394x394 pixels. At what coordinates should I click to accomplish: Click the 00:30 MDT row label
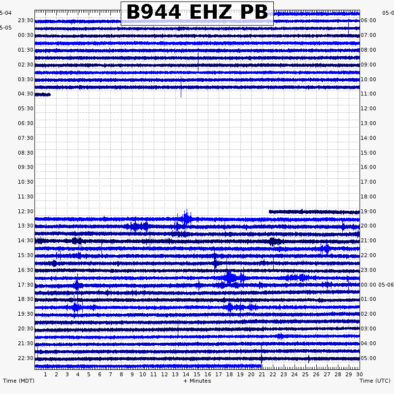click(x=26, y=35)
